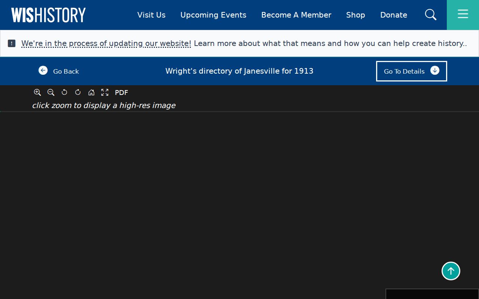Go to the Shop page
The width and height of the screenshot is (479, 299).
pos(356,15)
